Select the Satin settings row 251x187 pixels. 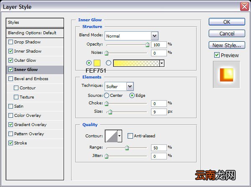(x=35, y=106)
